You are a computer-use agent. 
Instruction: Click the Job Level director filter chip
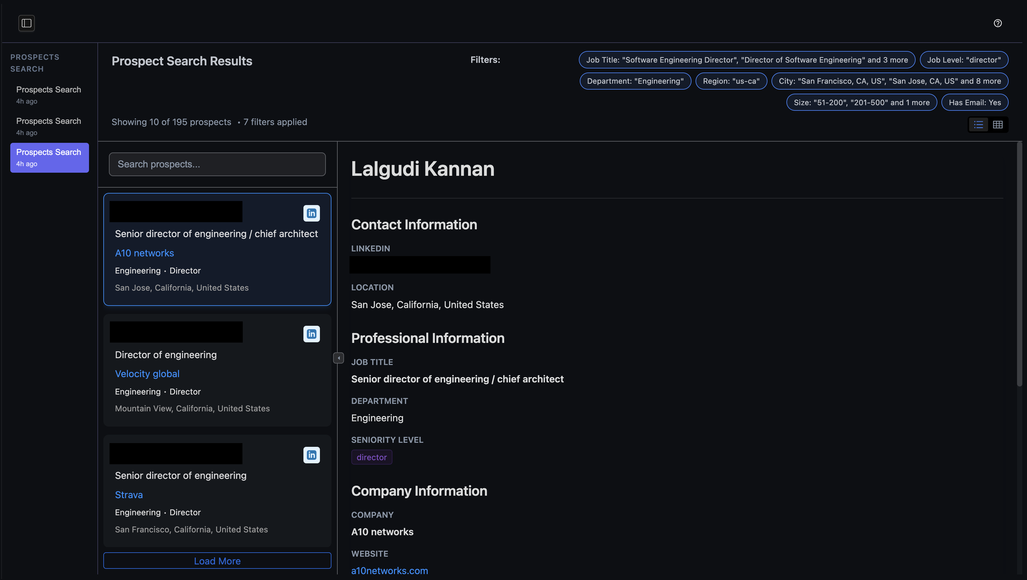[964, 60]
